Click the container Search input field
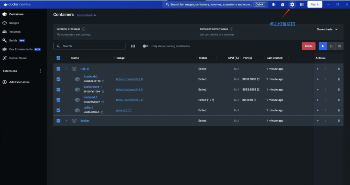This screenshot has width=350, height=185. point(89,46)
